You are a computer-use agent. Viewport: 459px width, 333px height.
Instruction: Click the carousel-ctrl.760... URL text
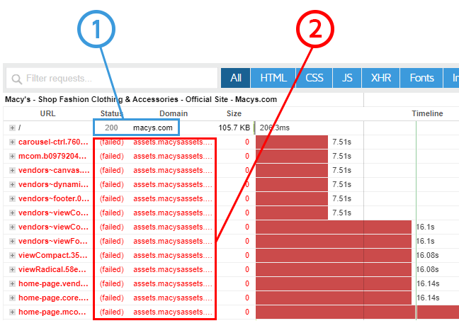[x=53, y=142]
